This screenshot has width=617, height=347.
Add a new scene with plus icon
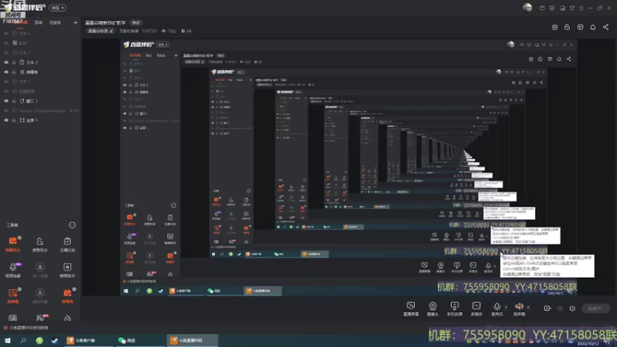click(75, 23)
